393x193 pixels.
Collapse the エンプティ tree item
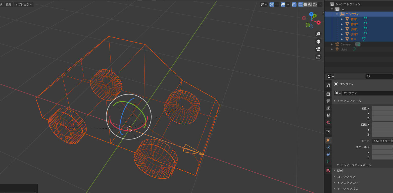[337, 14]
